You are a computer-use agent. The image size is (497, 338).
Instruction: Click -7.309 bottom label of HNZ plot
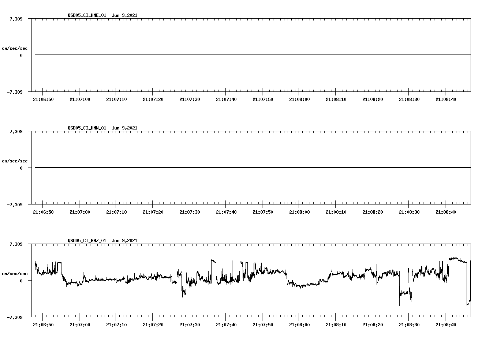[15, 317]
